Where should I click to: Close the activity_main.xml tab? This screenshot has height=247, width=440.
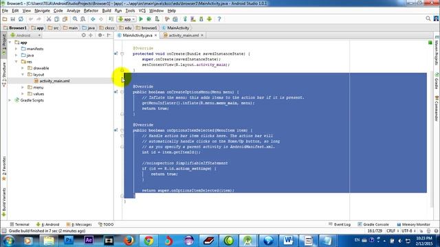[202, 35]
